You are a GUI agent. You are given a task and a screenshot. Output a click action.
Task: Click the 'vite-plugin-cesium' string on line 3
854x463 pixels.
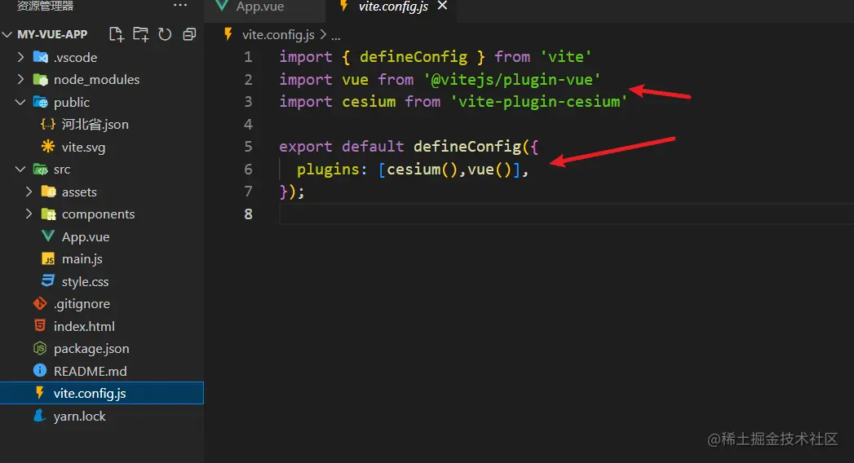(x=538, y=102)
